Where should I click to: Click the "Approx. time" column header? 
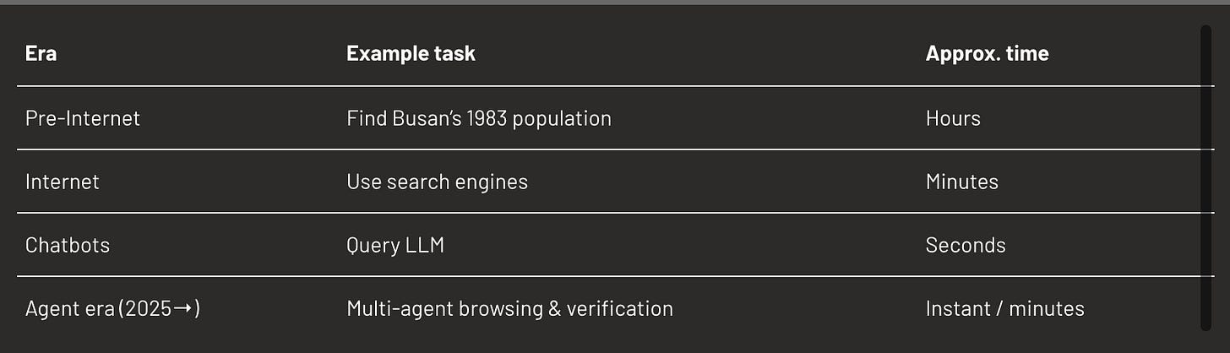coord(987,54)
